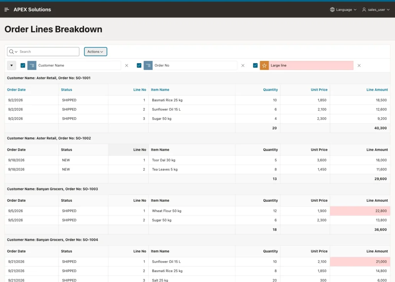Open the hamburger navigation menu
The image size is (395, 282).
[x=7, y=10]
